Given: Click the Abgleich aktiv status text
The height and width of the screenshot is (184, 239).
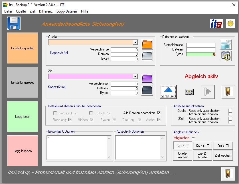Looking at the screenshot, I should click(201, 76).
